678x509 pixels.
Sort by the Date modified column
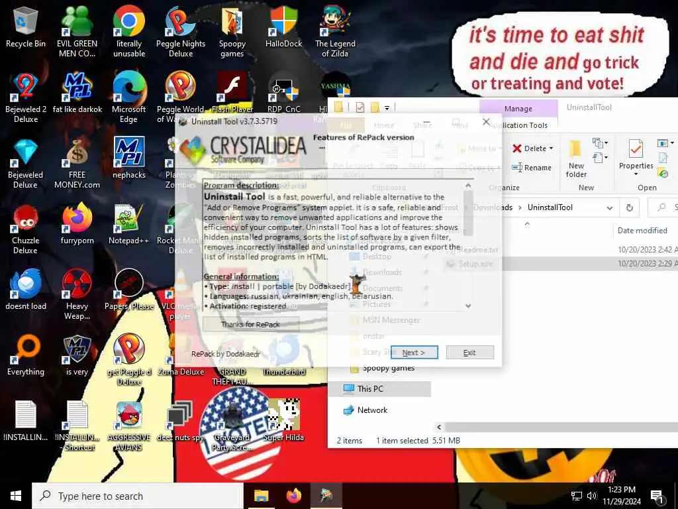click(642, 230)
